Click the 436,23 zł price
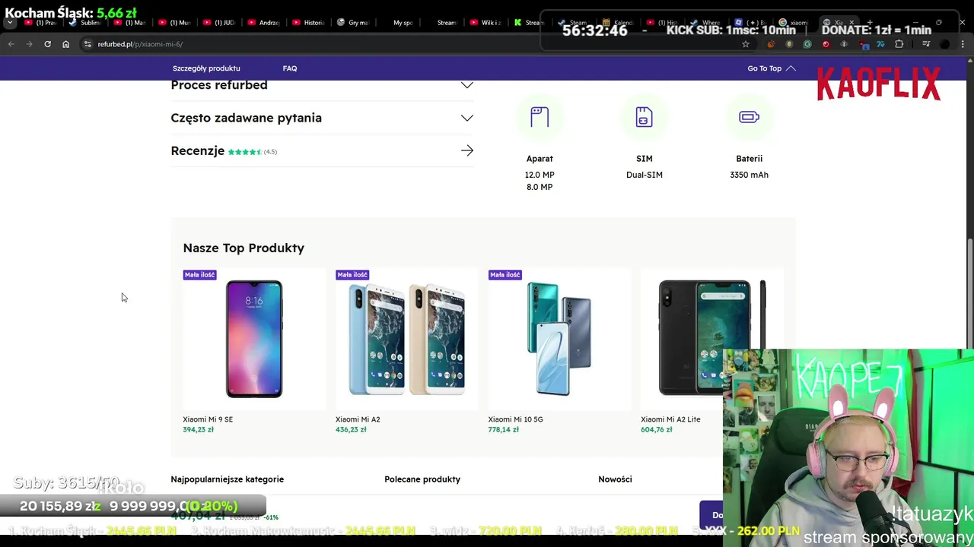Viewport: 974px width, 547px height. tap(351, 430)
